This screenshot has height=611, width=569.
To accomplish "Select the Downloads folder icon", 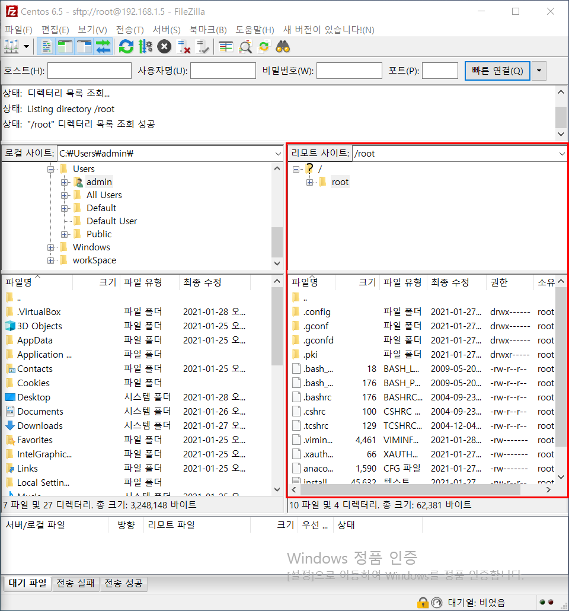I will tap(9, 425).
